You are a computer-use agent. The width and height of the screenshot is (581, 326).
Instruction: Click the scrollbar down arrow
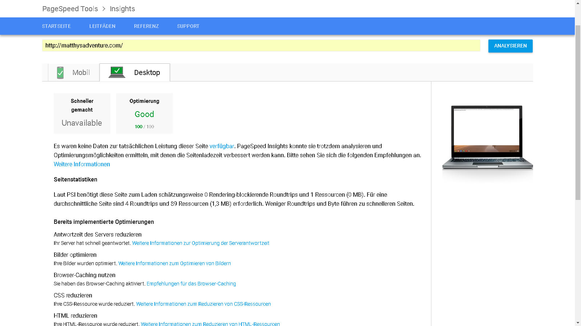click(578, 323)
